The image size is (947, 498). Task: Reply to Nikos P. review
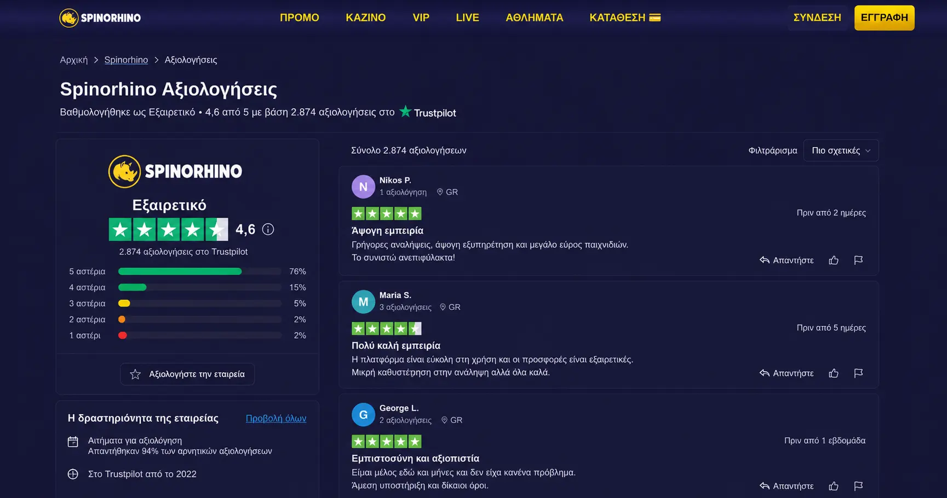coord(787,260)
